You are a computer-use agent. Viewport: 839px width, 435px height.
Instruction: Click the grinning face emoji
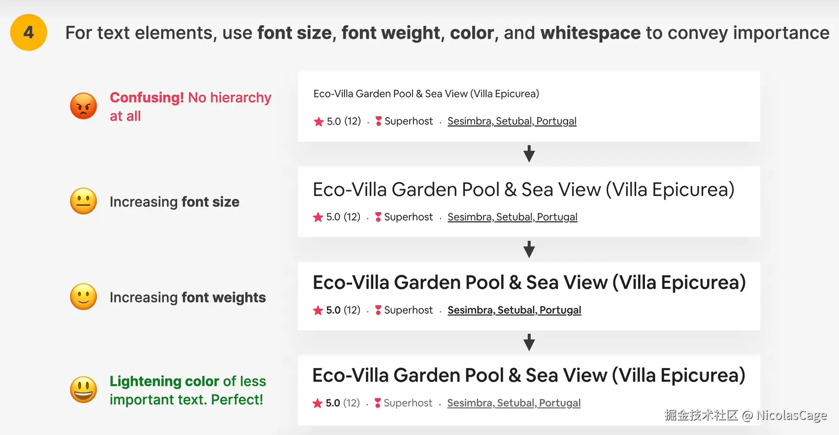click(84, 390)
